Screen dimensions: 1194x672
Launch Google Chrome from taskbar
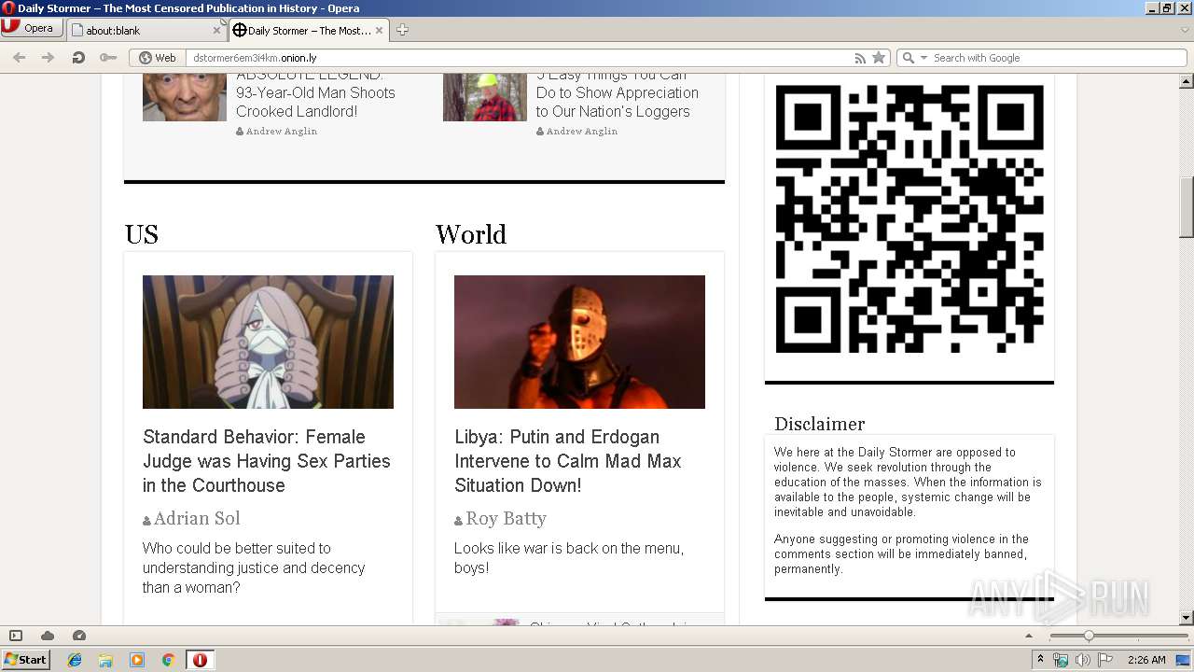pos(168,660)
